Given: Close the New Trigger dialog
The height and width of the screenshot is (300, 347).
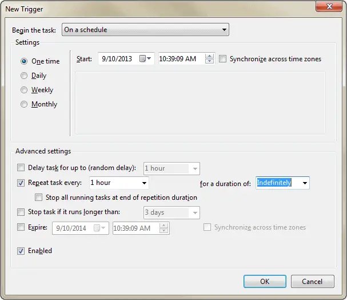Looking at the screenshot, I should point(329,6).
